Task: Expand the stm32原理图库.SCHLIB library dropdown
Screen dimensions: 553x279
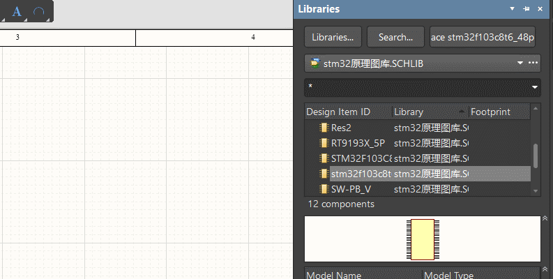Action: click(520, 63)
